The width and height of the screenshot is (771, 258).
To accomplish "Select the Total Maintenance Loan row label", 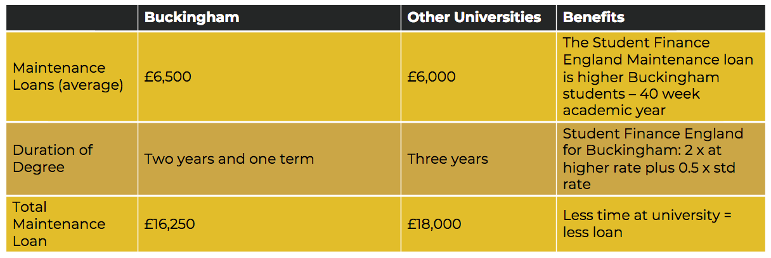I will [59, 224].
